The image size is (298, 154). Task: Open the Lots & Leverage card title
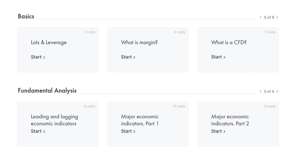coord(49,43)
